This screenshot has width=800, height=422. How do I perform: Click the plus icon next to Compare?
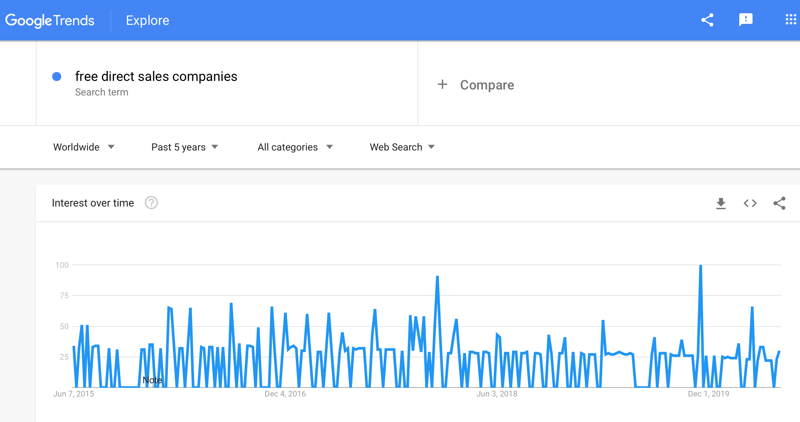pyautogui.click(x=442, y=85)
